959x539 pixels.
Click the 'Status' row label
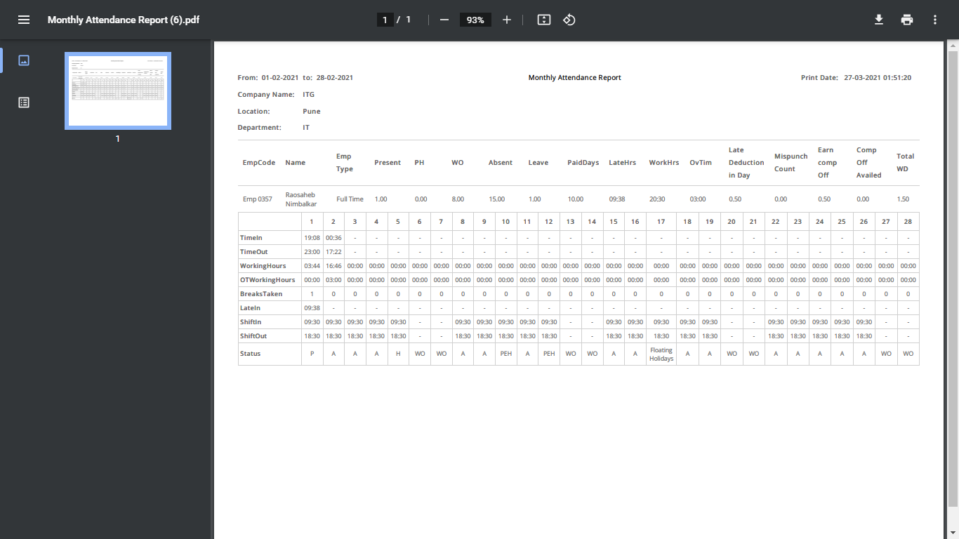coord(250,354)
